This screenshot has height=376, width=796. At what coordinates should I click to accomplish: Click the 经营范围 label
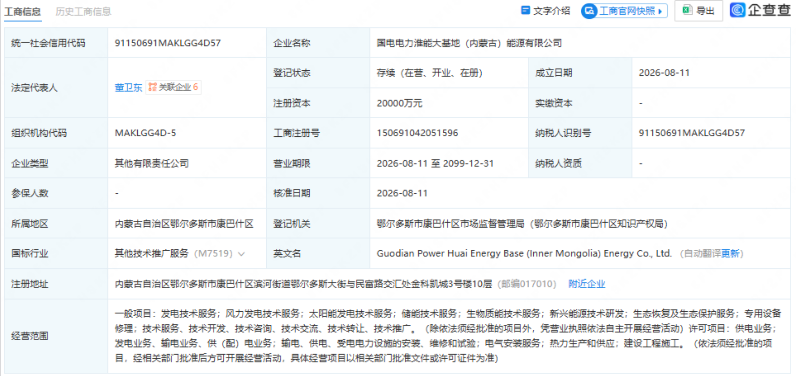(x=30, y=336)
